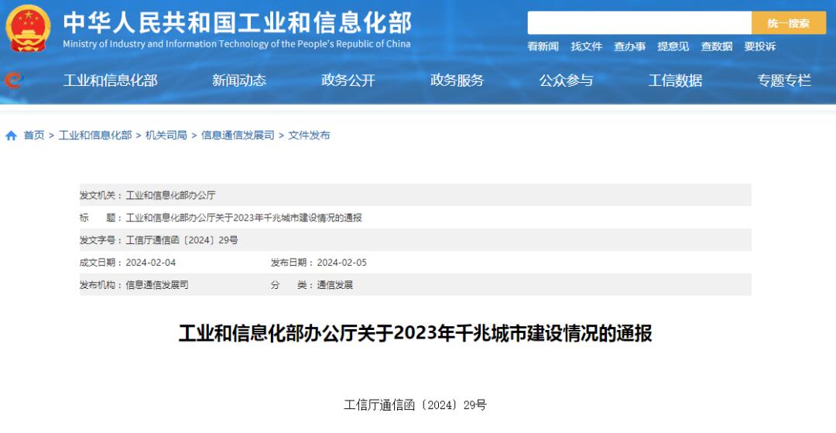This screenshot has width=836, height=433.
Task: Click the search input field
Action: [x=639, y=23]
